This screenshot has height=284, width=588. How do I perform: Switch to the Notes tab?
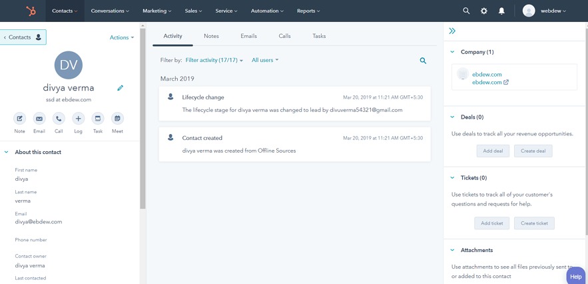[211, 36]
